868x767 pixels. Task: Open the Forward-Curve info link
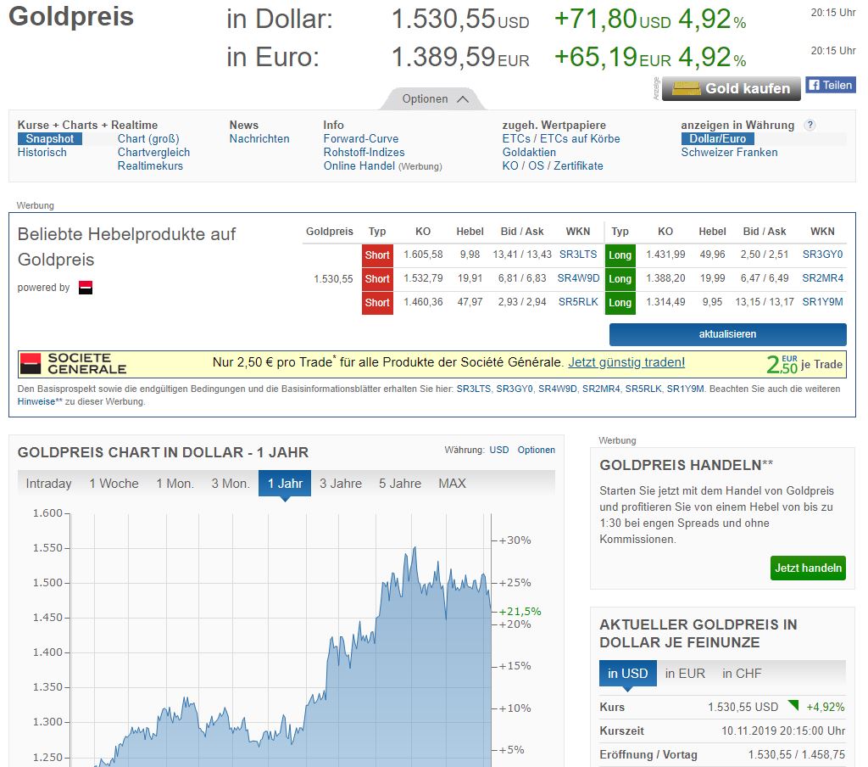pos(360,139)
